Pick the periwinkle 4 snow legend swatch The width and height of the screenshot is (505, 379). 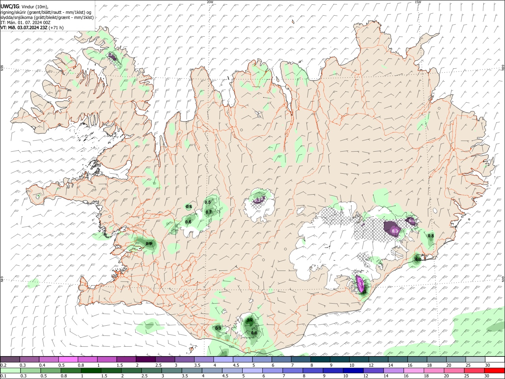[x=223, y=359]
